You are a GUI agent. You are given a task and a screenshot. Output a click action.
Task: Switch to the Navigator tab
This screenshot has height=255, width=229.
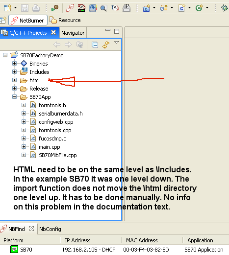[73, 33]
